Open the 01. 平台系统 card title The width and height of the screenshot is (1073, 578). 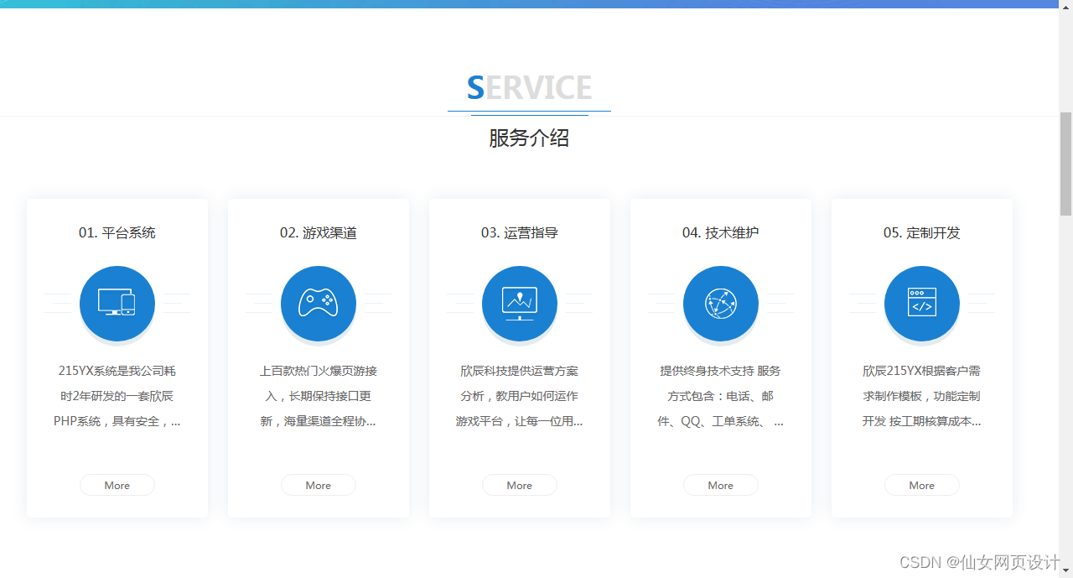pyautogui.click(x=117, y=232)
